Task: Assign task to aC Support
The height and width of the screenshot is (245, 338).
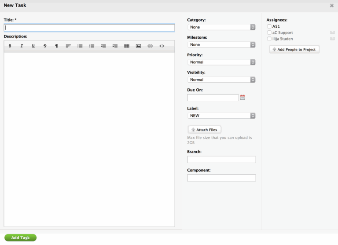Action: pos(269,33)
